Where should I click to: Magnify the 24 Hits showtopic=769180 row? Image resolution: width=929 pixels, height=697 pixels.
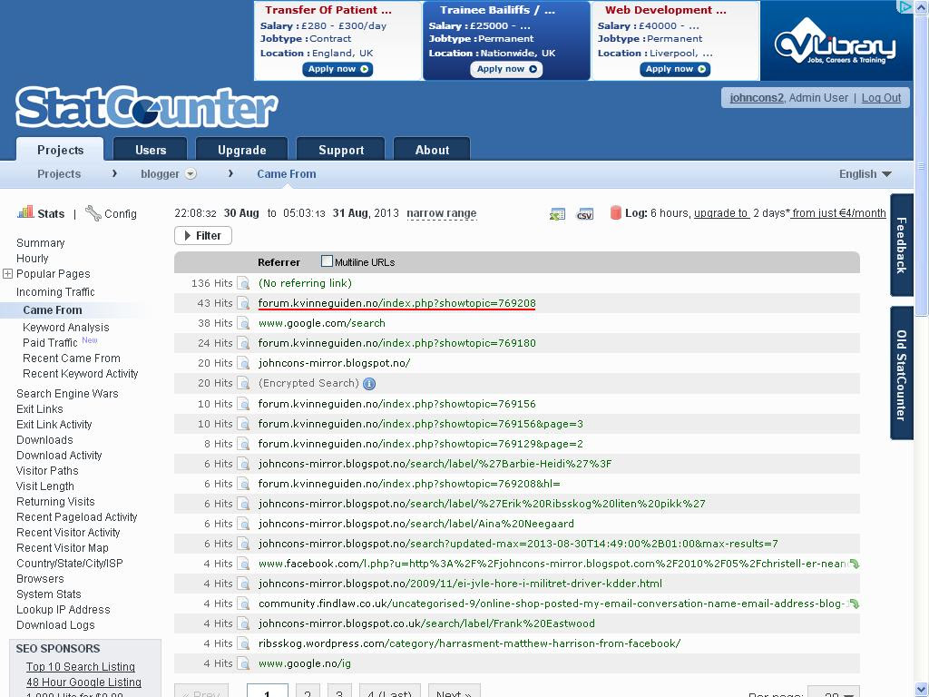point(243,343)
